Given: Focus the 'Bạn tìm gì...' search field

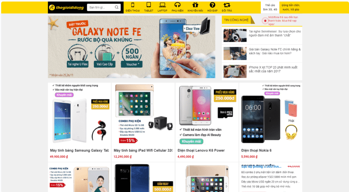Looking at the screenshot, I should click(x=101, y=7).
